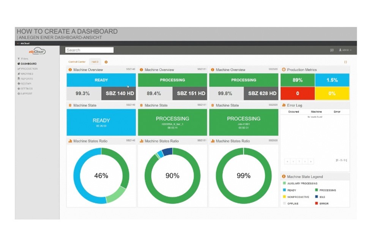Go to next page of Error Log
Image resolution: width=372 pixels, height=248 pixels.
click(x=305, y=161)
